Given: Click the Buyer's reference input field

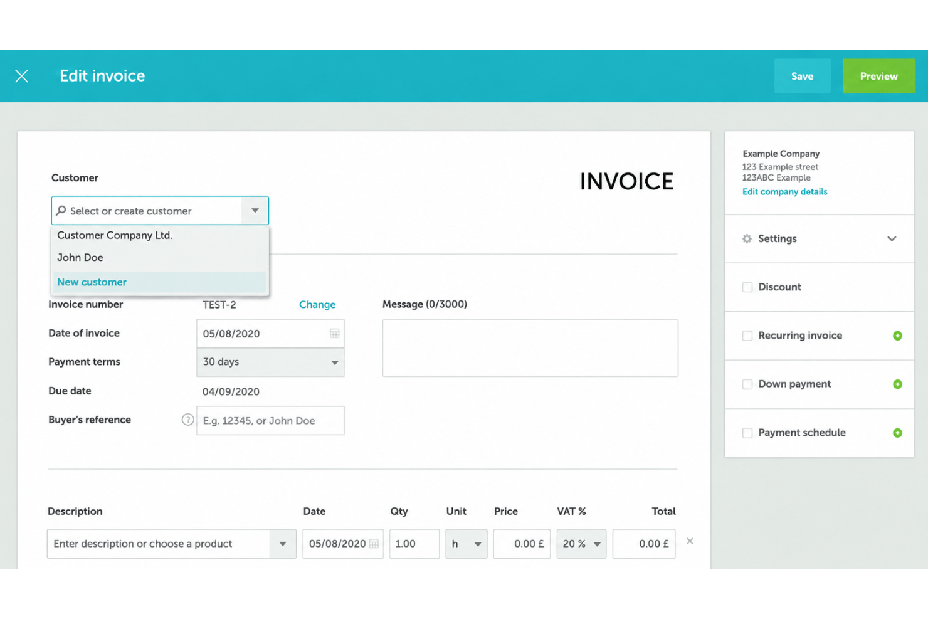Looking at the screenshot, I should [270, 420].
